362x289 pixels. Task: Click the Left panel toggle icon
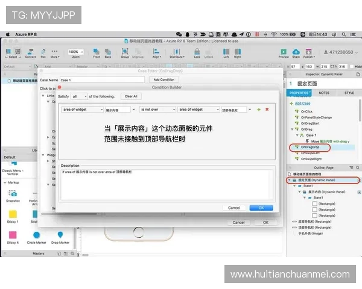coord(226,53)
